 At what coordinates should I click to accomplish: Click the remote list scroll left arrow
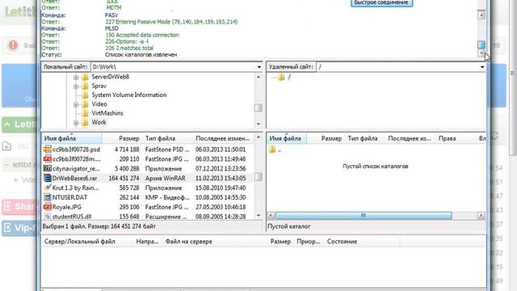(x=271, y=216)
